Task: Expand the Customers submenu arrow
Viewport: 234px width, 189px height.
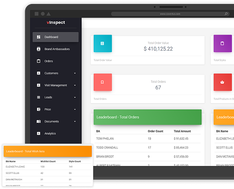Action: (75, 73)
